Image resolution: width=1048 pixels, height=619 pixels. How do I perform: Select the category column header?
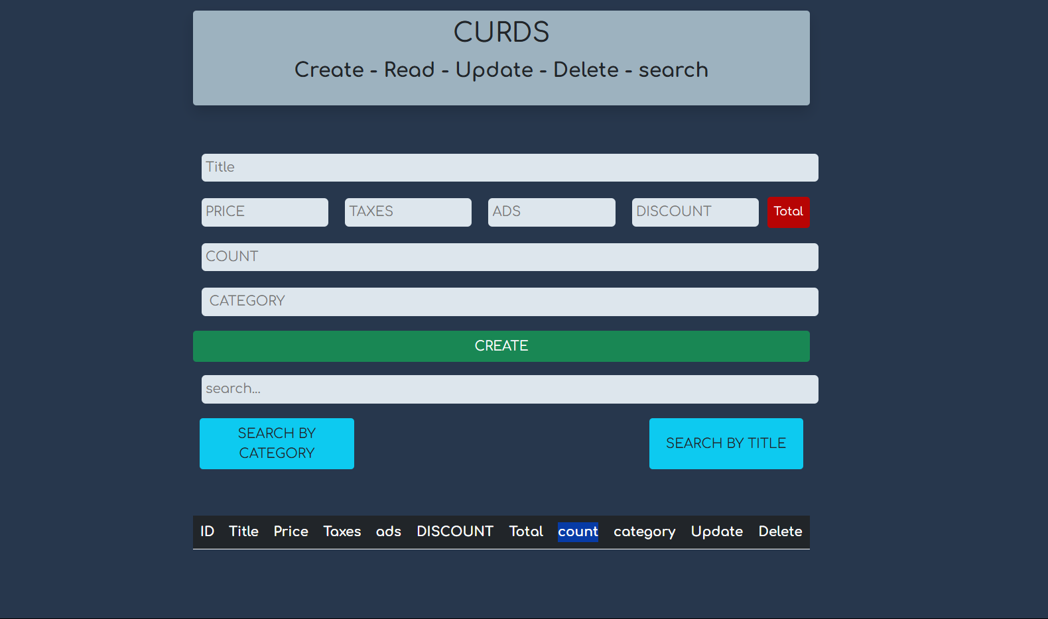645,532
